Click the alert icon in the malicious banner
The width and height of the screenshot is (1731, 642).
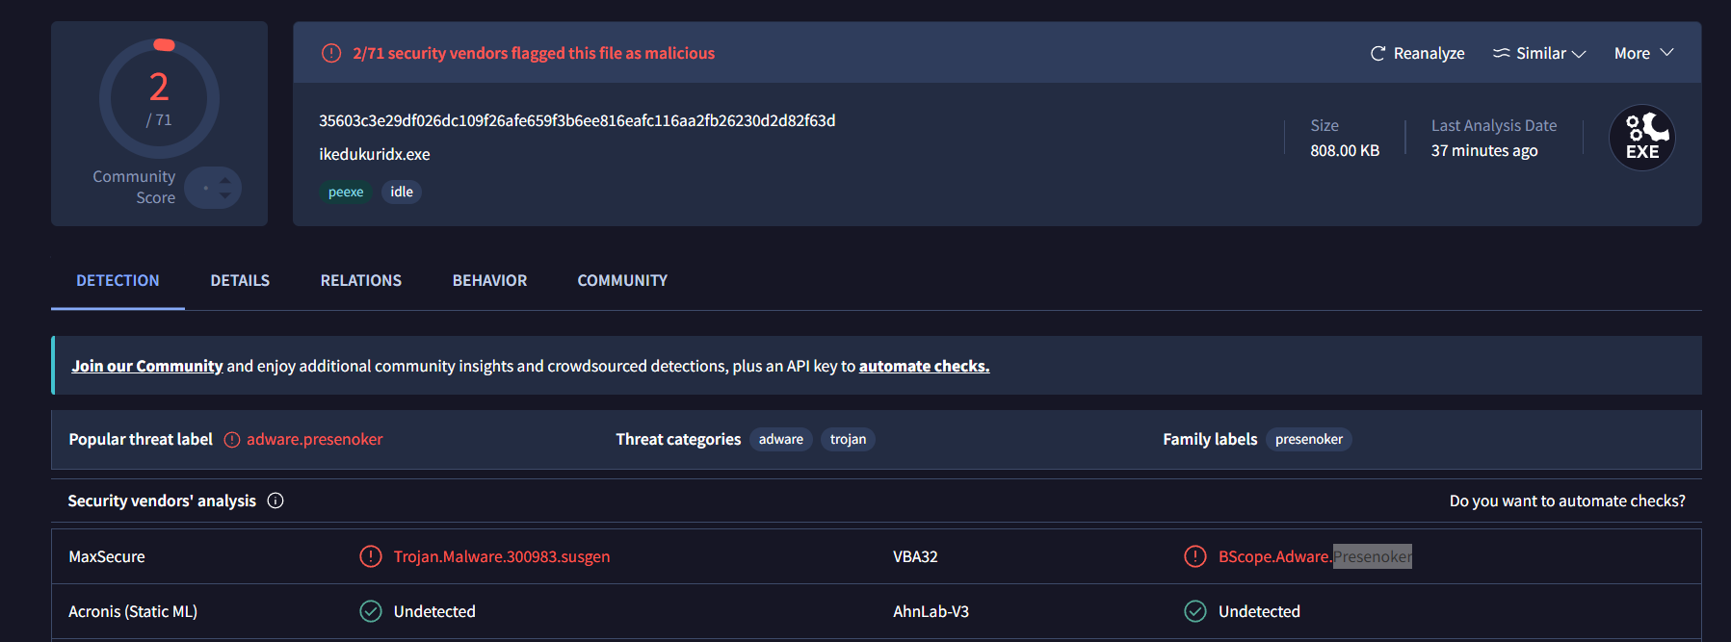[331, 53]
